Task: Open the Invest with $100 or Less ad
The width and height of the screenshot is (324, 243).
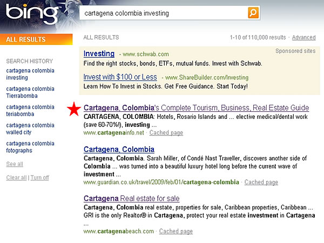Action: [121, 77]
